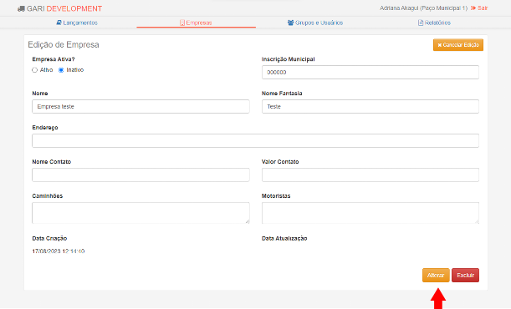This screenshot has width=511, height=309.
Task: Click the Lançamentos tab icon
Action: 59,23
